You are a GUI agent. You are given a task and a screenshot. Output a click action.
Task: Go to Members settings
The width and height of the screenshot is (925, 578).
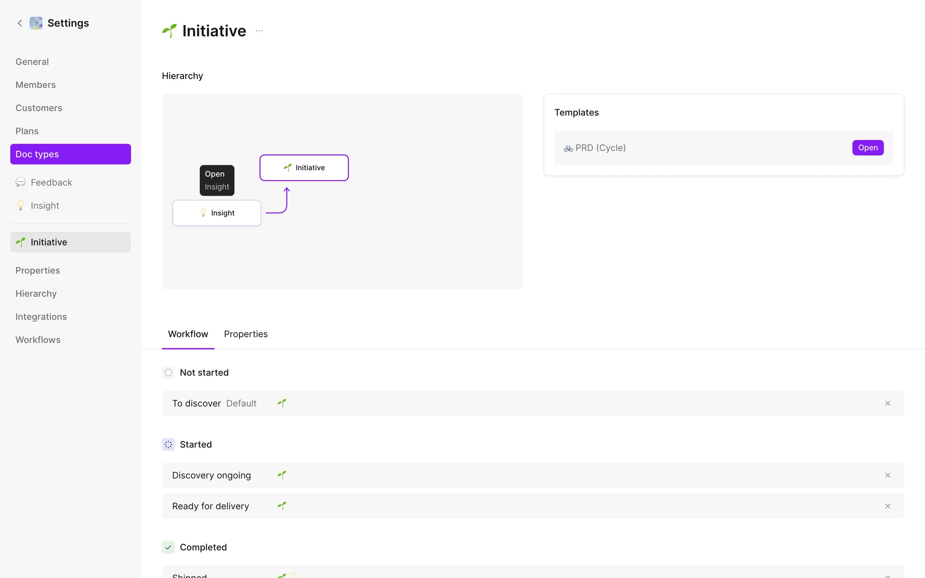tap(36, 85)
